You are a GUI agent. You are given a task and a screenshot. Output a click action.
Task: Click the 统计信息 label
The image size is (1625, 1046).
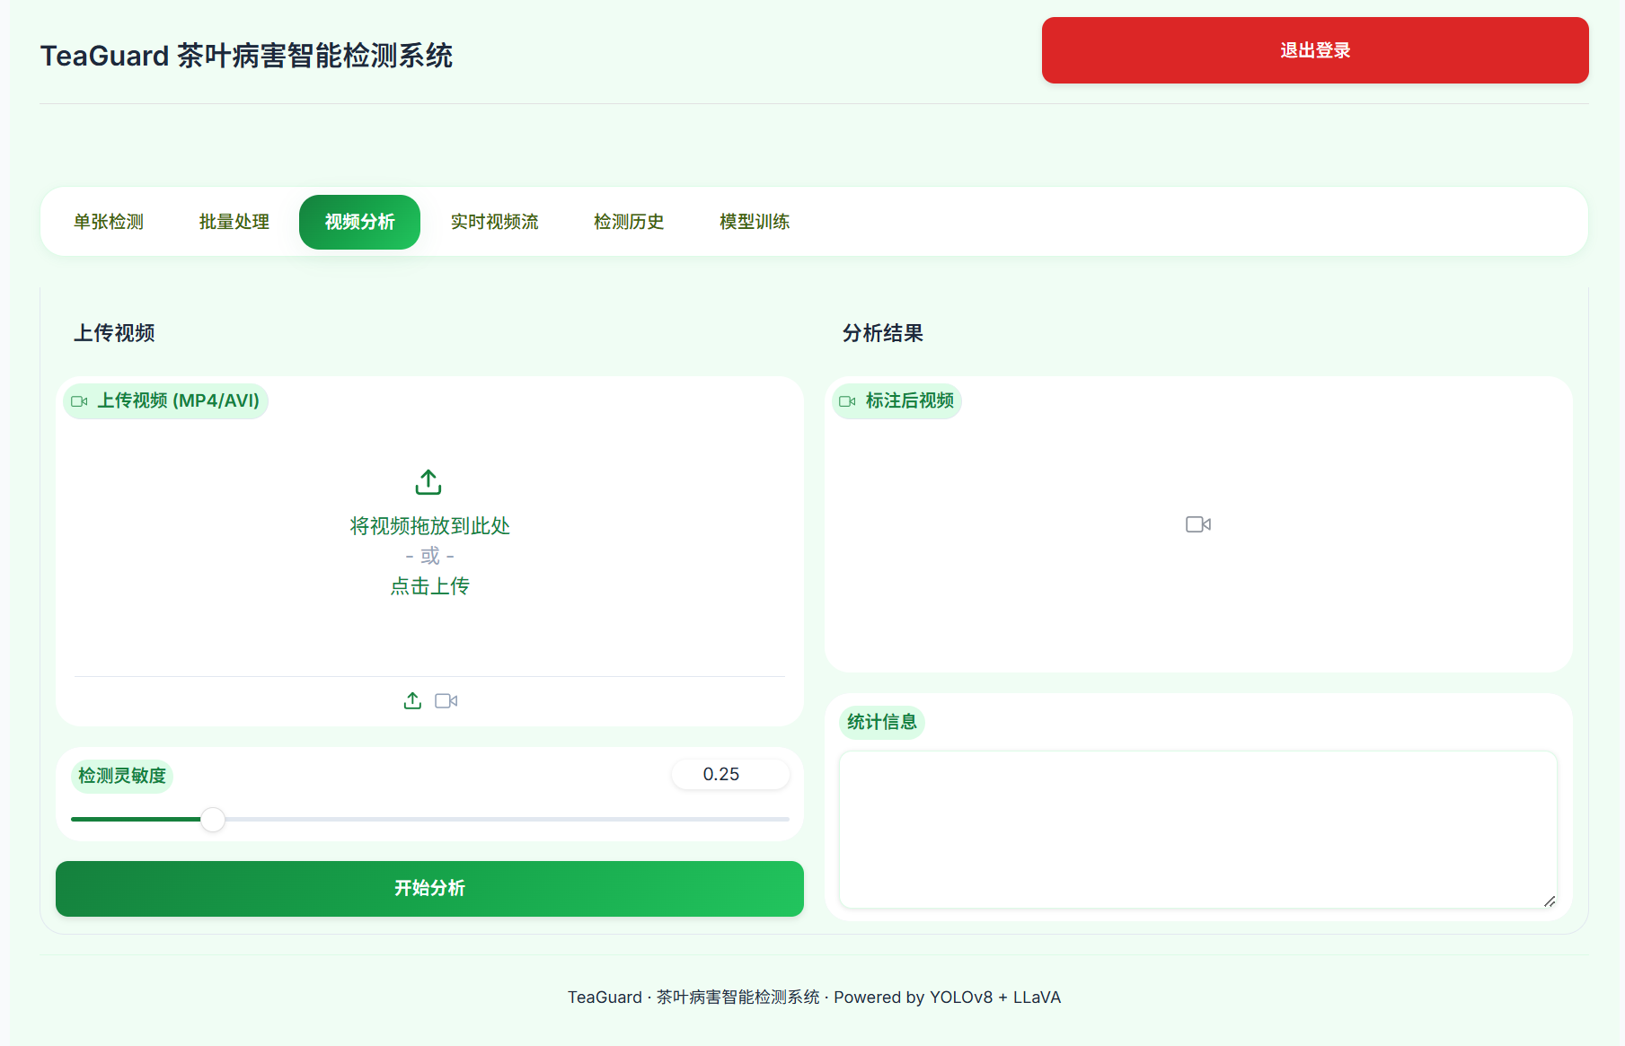coord(882,722)
